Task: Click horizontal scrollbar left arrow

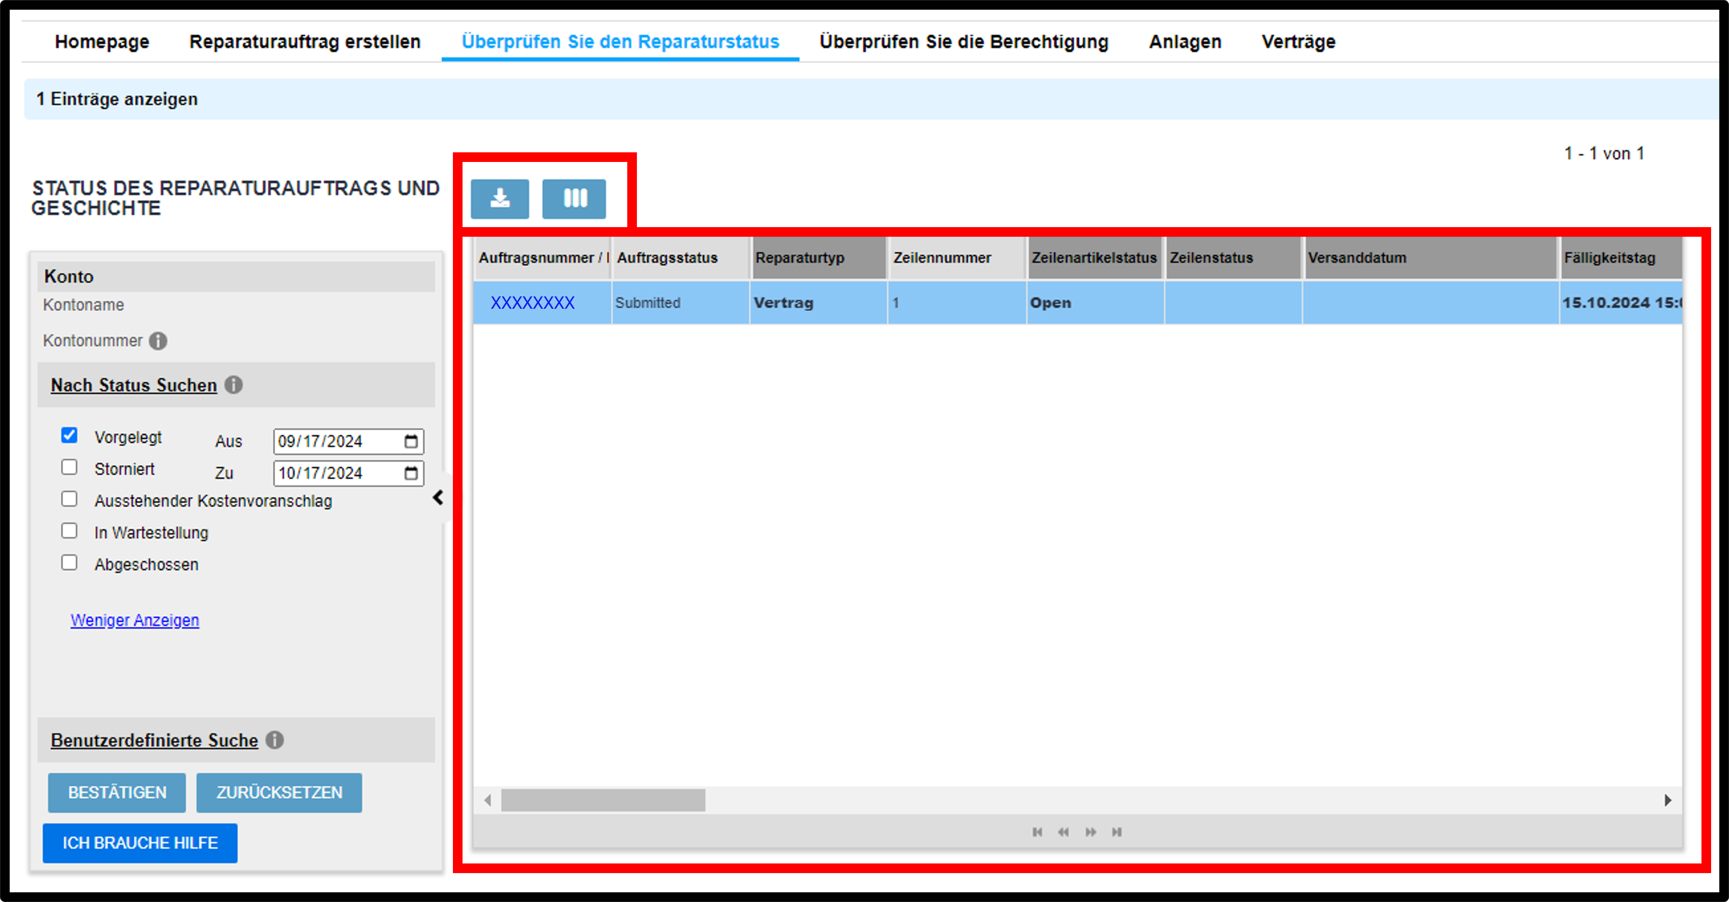Action: point(487,800)
